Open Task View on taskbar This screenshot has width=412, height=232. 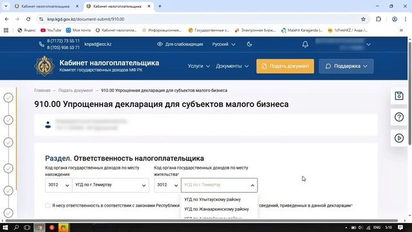tap(27, 227)
